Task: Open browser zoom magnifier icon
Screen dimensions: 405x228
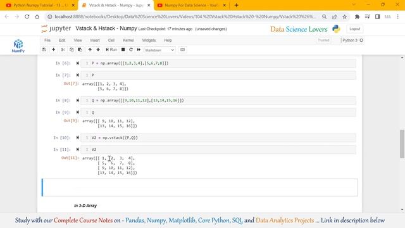Action: (324, 17)
